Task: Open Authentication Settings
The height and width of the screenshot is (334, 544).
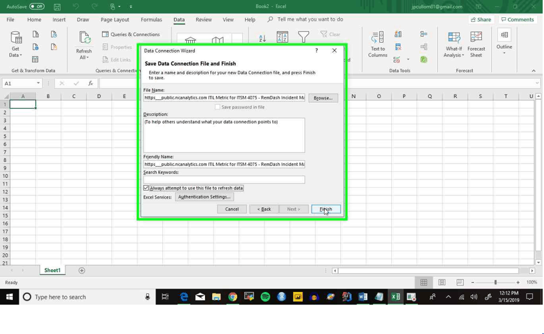Action: pos(204,197)
